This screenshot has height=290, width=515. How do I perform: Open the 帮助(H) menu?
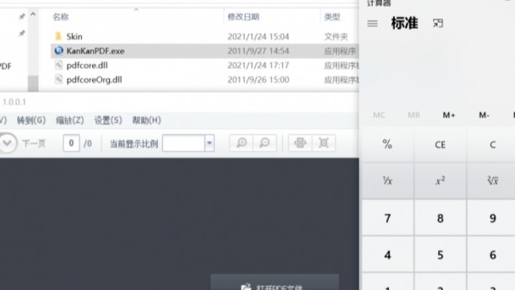pyautogui.click(x=147, y=120)
